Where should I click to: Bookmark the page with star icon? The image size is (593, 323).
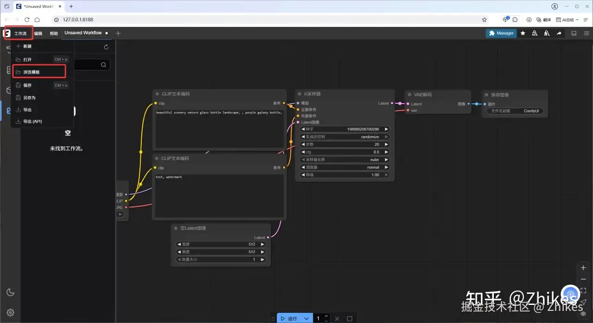point(484,20)
